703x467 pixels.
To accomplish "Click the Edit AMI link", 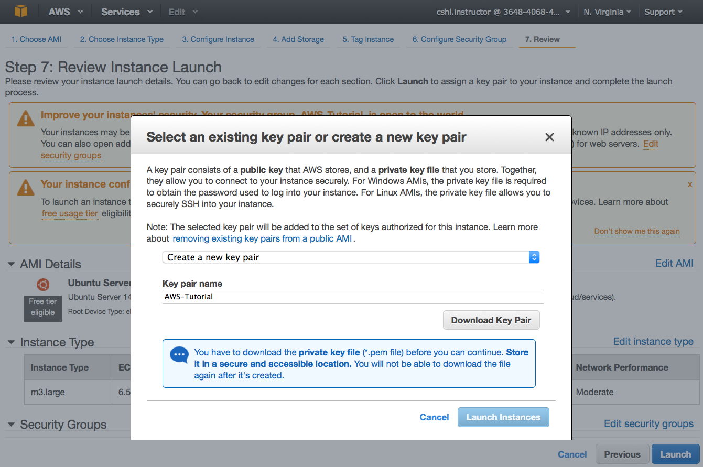I will pyautogui.click(x=674, y=263).
